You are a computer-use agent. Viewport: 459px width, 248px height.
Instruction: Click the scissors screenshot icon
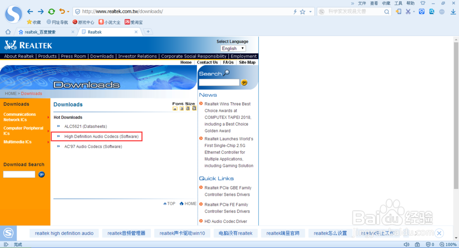[408, 11]
